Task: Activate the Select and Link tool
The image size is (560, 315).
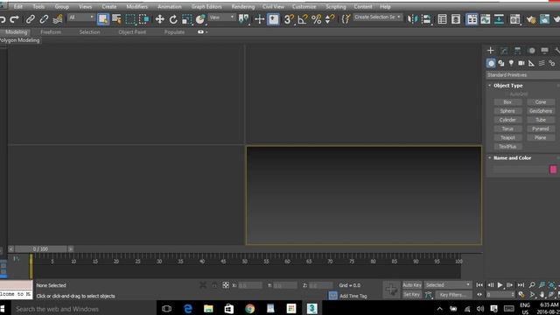Action: 31,19
